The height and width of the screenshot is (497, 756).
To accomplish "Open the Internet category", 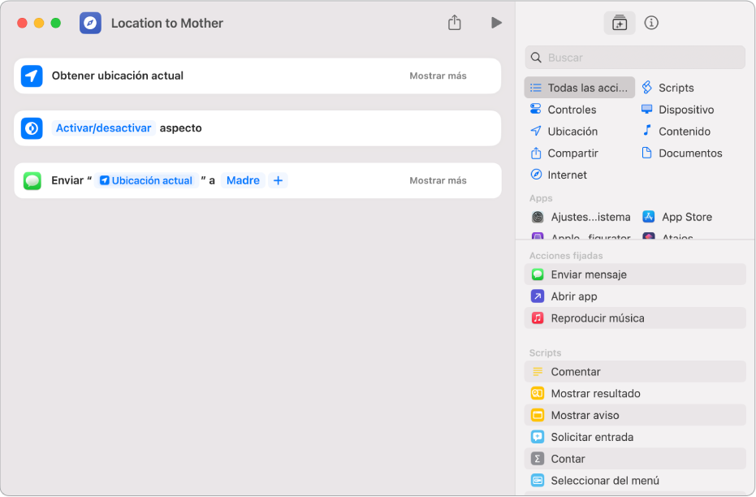I will (559, 175).
